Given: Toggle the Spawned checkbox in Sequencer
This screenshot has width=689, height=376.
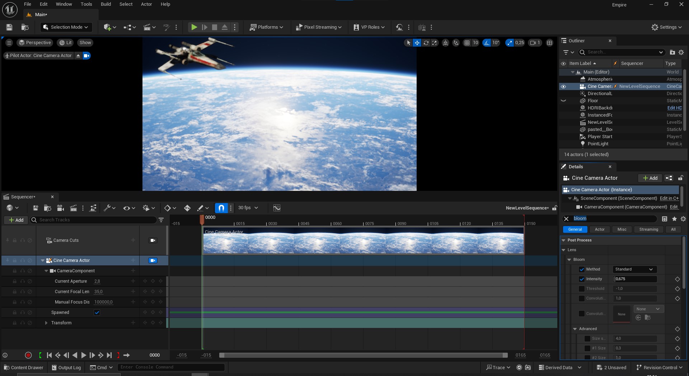Looking at the screenshot, I should point(97,313).
